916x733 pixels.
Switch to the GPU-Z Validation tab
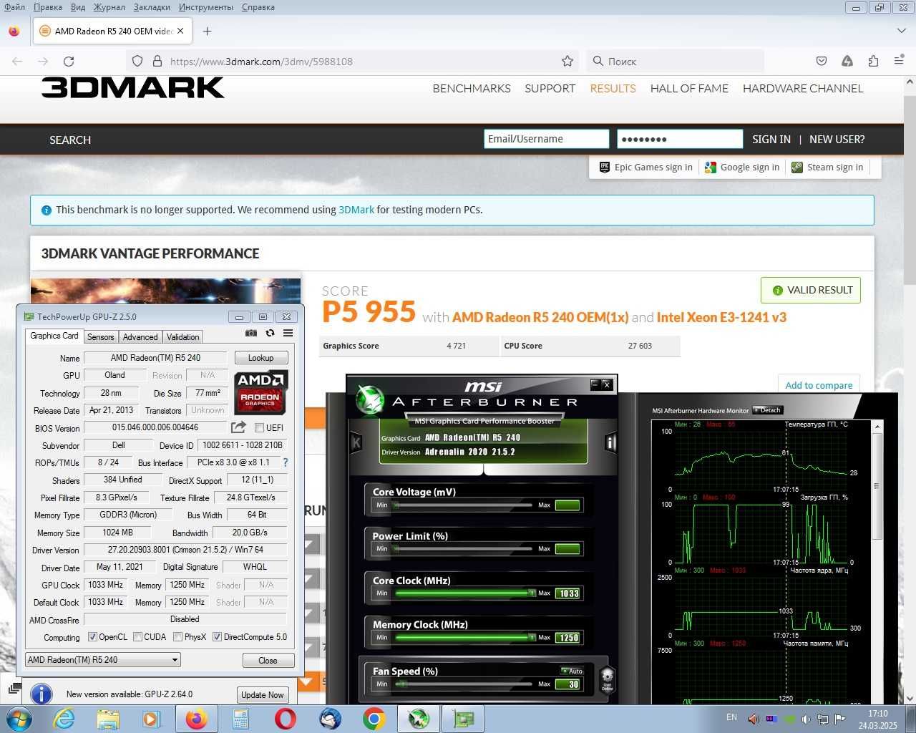pyautogui.click(x=182, y=337)
